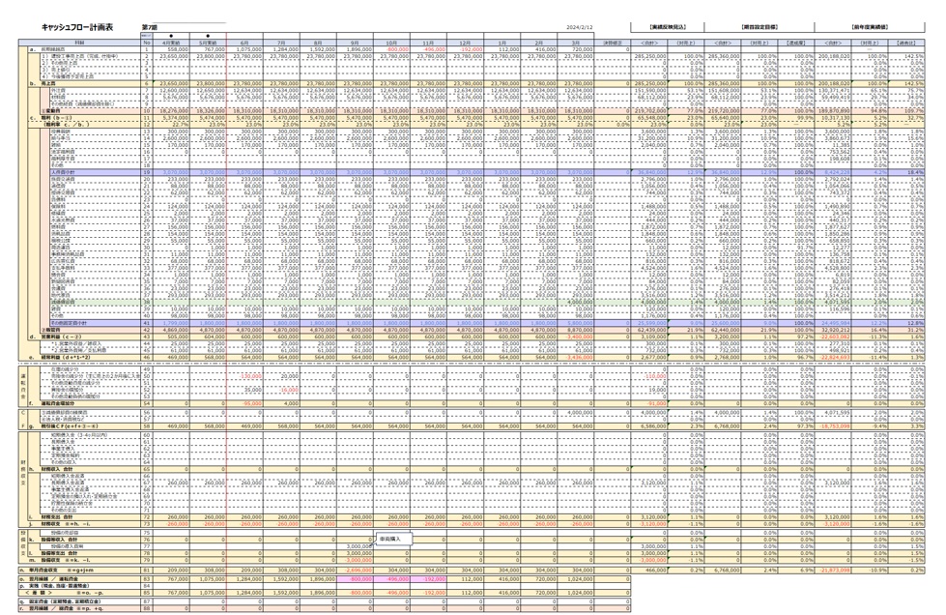Click the 10月 month column header

click(x=391, y=43)
